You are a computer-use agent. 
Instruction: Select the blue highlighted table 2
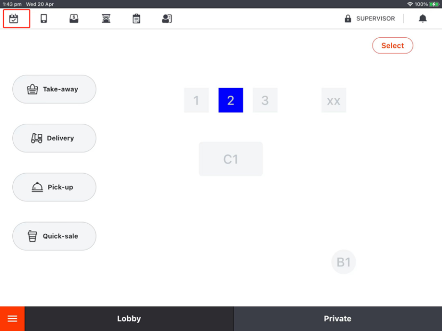(x=231, y=100)
